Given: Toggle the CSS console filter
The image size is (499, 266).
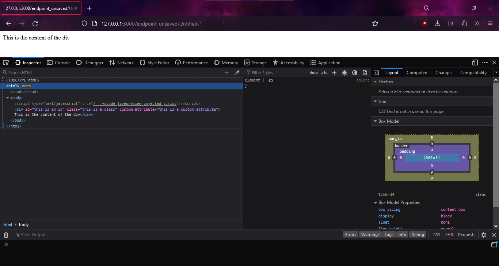Looking at the screenshot, I should click(437, 235).
